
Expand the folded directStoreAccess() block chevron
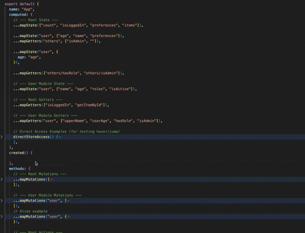click(2, 137)
